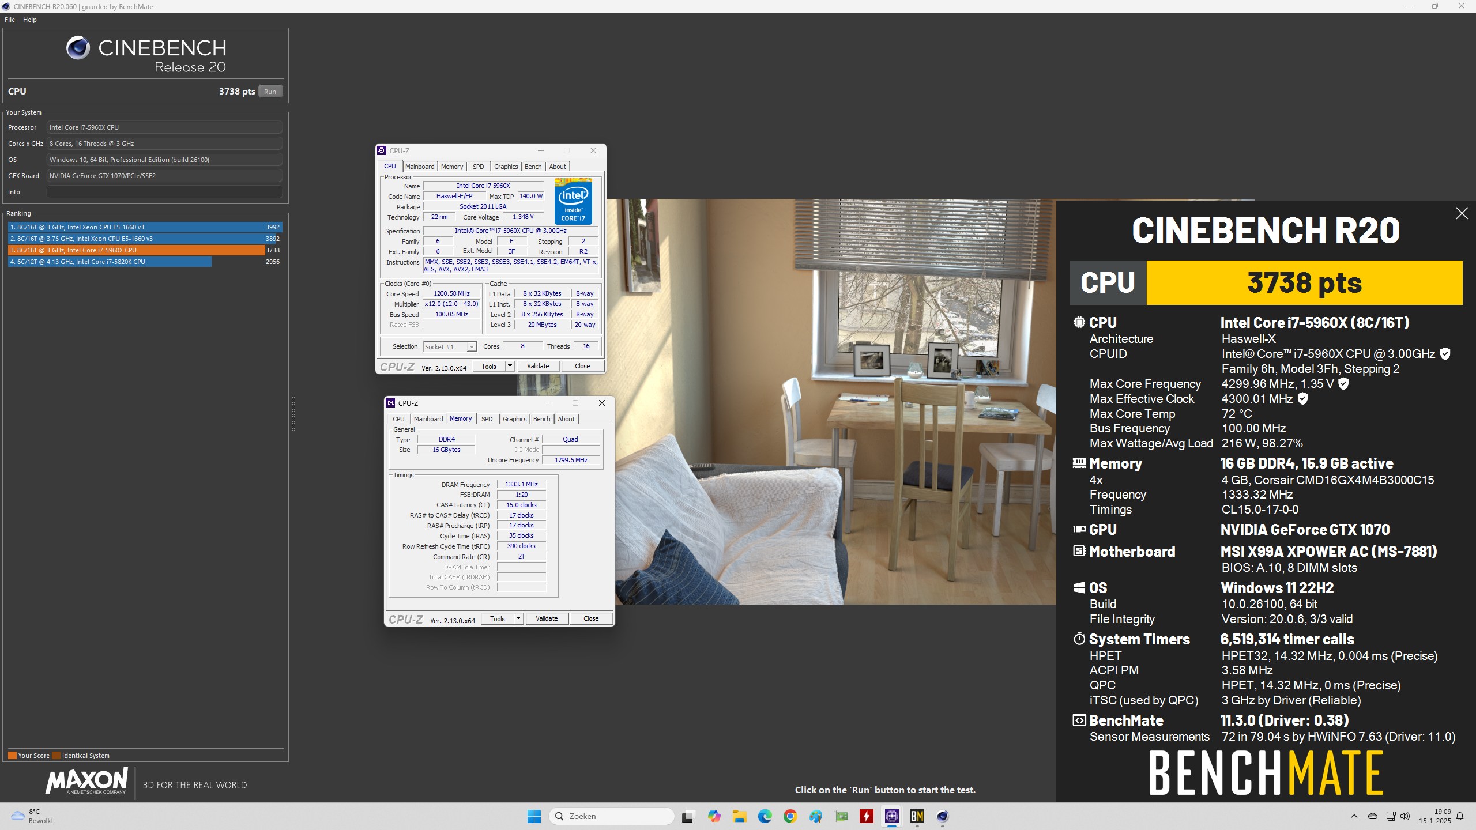Expand Tools dropdown arrow in lower CPU-Z window
Image resolution: width=1476 pixels, height=830 pixels.
pos(518,618)
